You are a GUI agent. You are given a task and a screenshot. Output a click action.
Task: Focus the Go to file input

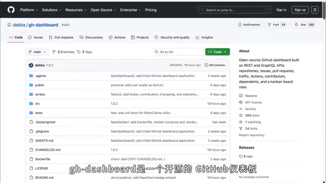coord(178,52)
